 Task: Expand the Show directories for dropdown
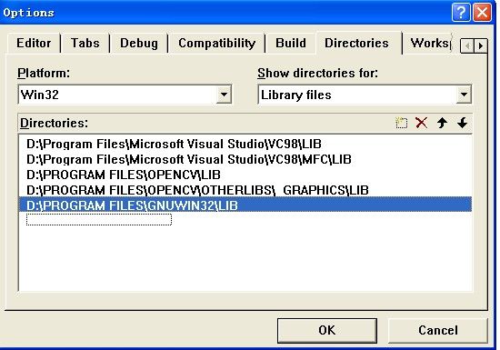[x=464, y=95]
